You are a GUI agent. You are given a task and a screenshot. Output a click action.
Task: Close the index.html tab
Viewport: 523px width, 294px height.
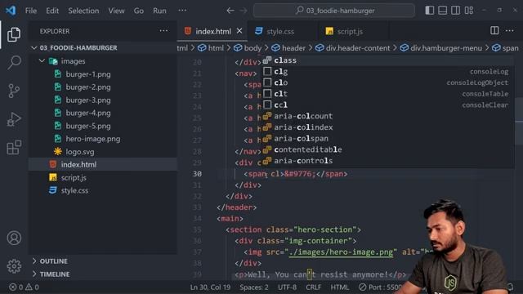point(239,31)
